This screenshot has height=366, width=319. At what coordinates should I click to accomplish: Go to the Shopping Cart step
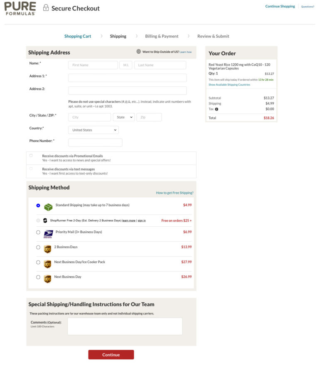78,36
